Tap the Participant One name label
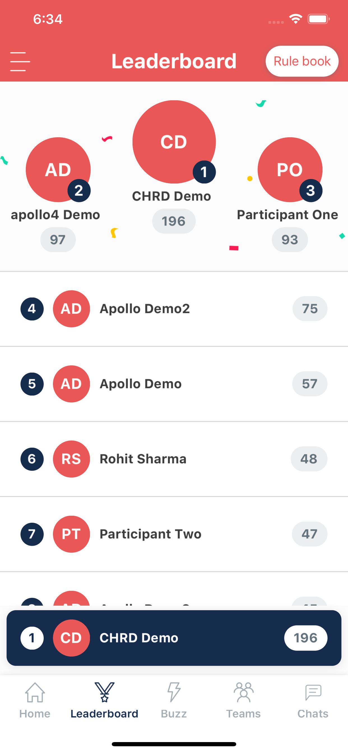This screenshot has width=348, height=753. [x=287, y=215]
